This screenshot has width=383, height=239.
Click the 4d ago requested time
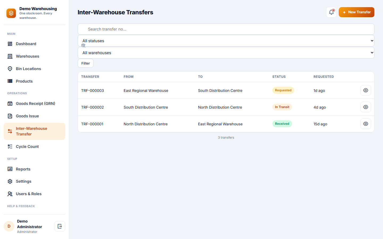point(320,107)
